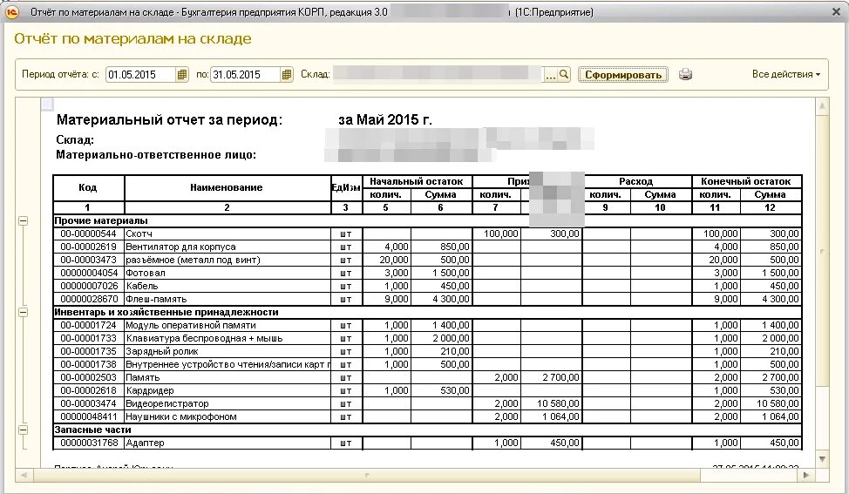Click the 10 580,00 receipt sum for Видеорегистратор
Viewport: 849px width, 494px height.
coord(552,403)
